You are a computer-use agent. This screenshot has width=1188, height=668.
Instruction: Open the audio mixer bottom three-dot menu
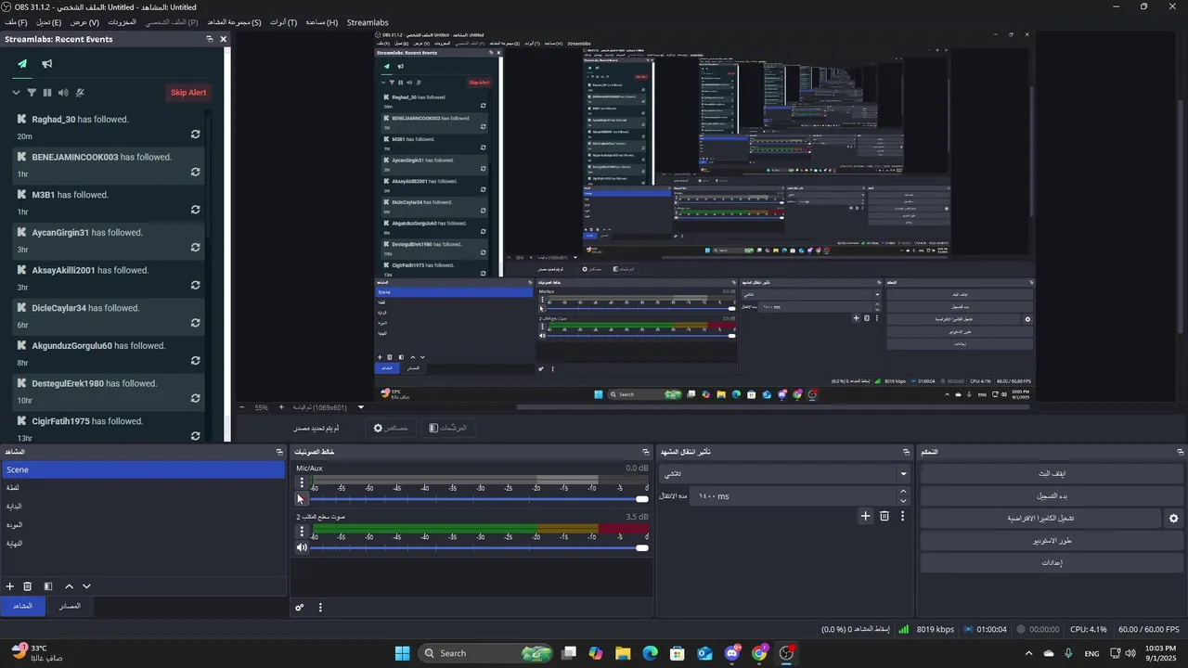(x=320, y=608)
